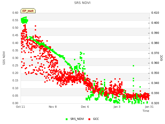Screen dimensions: 165x124
Task: Click the 0.330 right axis value
Action: [155, 93]
